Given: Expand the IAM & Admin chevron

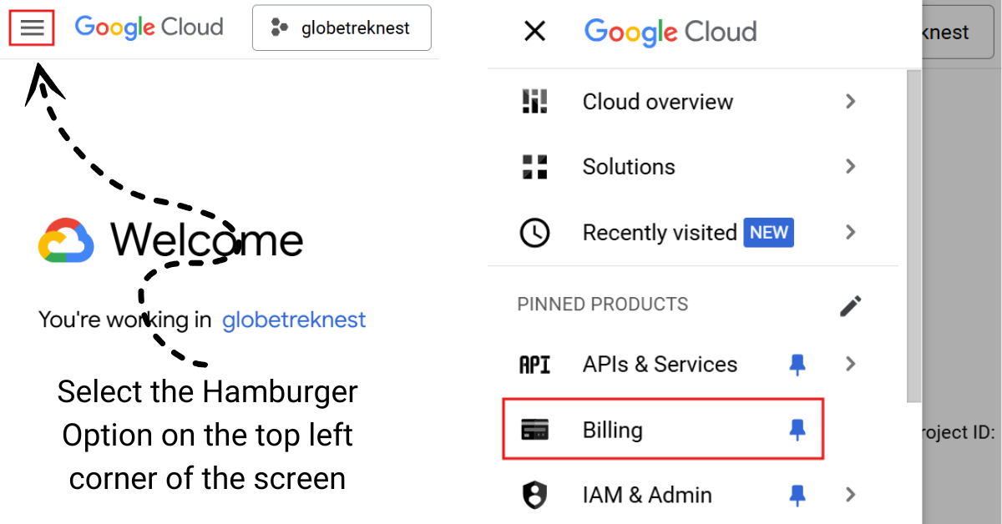Looking at the screenshot, I should [x=850, y=495].
